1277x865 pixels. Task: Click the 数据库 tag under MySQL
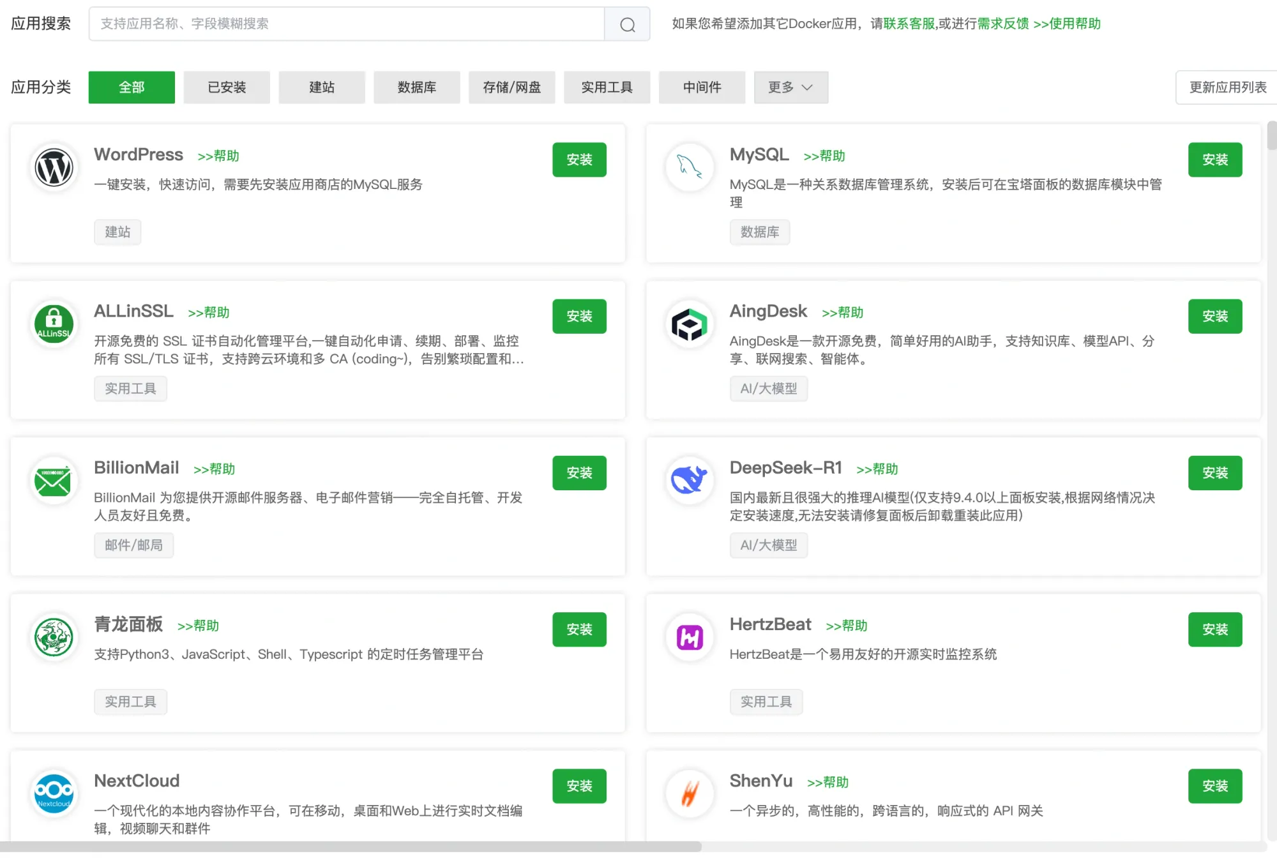tap(760, 232)
